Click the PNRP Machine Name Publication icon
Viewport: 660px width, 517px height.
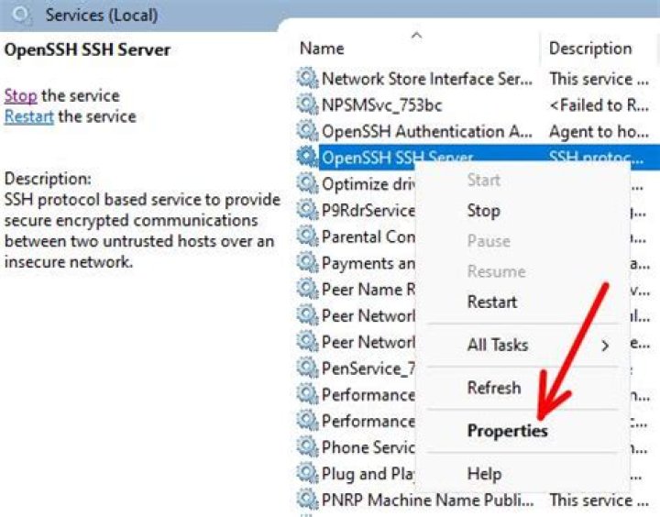[x=307, y=500]
